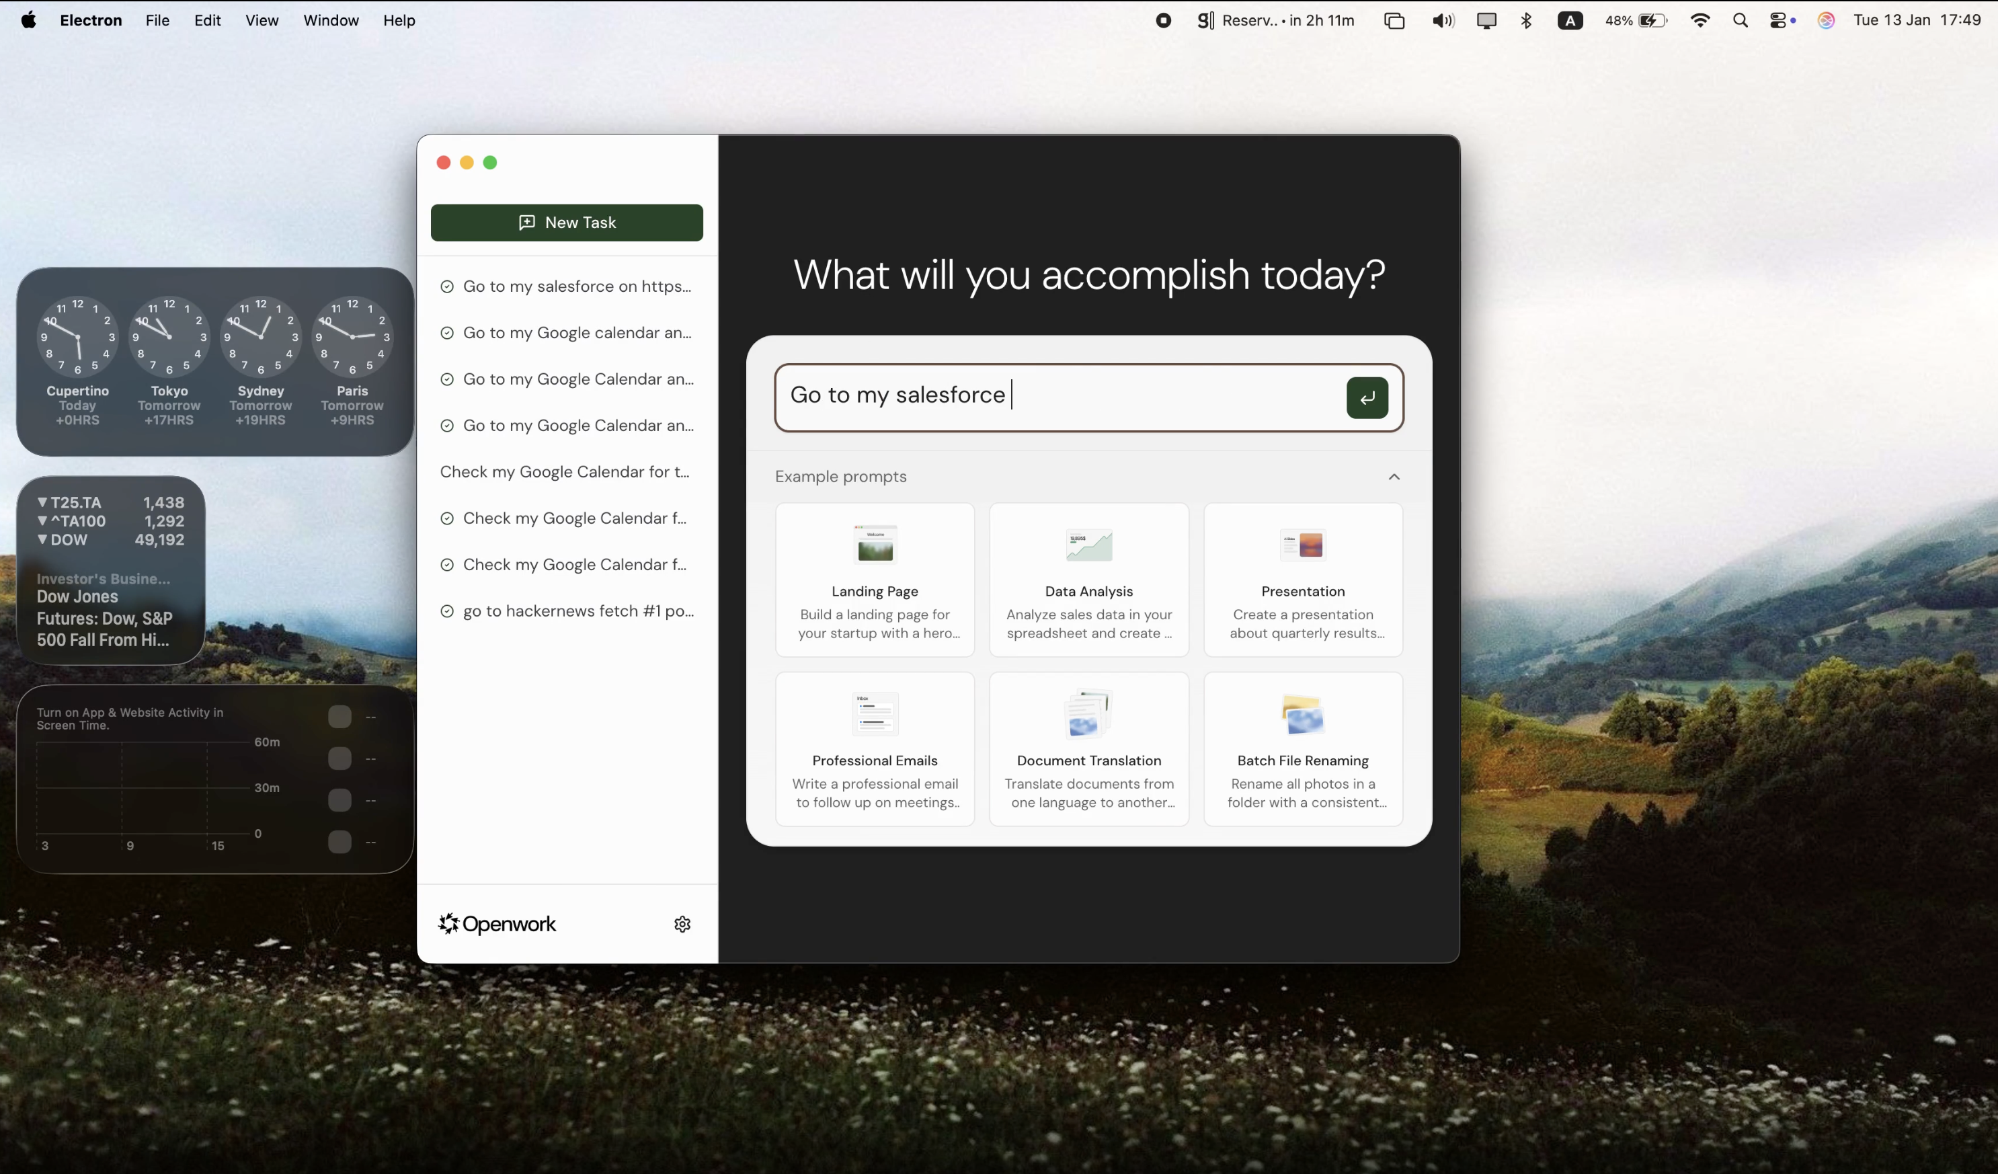Open the View menu
The image size is (1998, 1174).
coord(262,19)
